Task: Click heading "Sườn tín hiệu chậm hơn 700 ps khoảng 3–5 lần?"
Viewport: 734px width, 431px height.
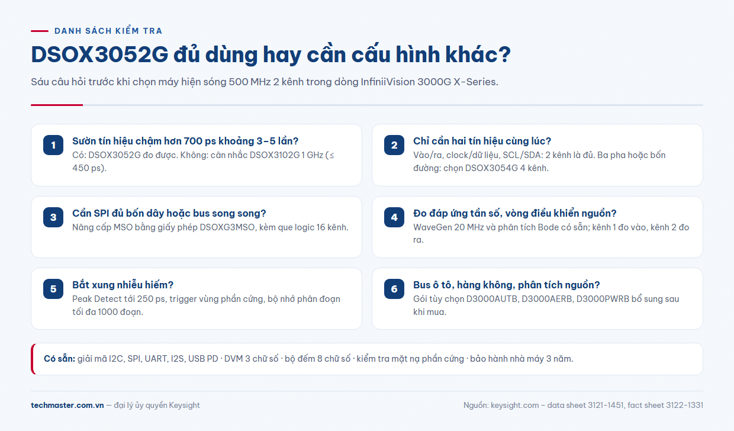Action: [185, 141]
